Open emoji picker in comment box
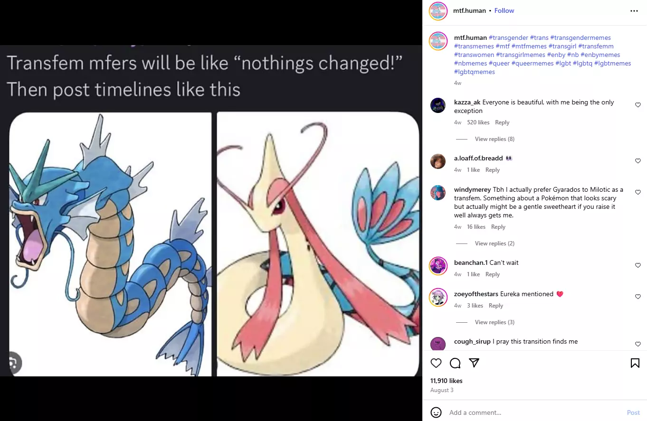The height and width of the screenshot is (421, 647). click(436, 412)
